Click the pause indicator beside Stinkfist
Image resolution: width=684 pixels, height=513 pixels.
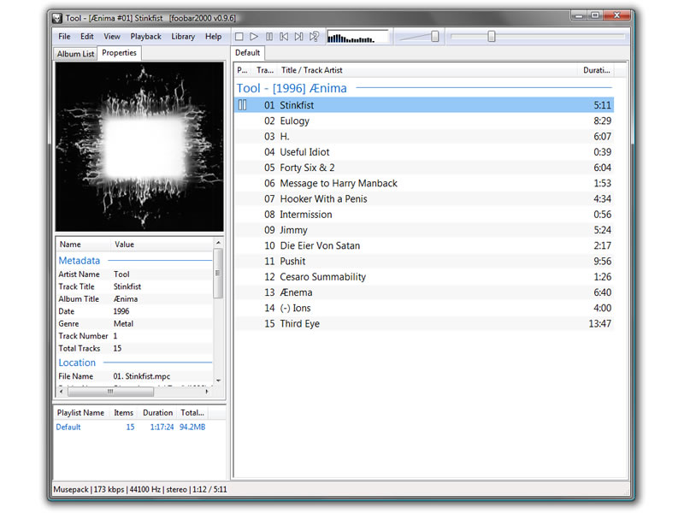(243, 105)
